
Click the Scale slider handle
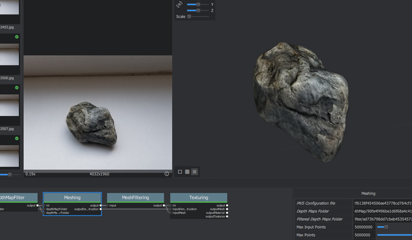tap(189, 17)
